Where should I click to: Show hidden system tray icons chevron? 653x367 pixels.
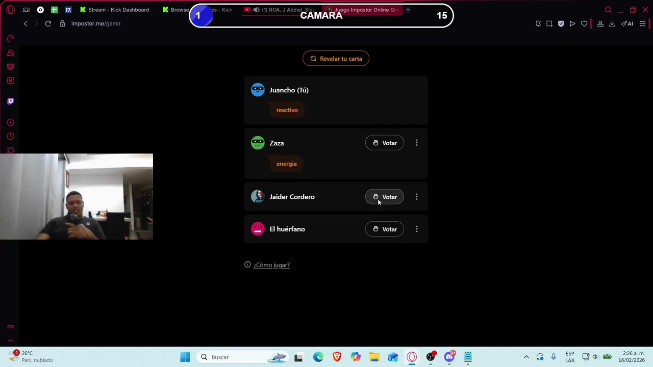click(x=526, y=357)
